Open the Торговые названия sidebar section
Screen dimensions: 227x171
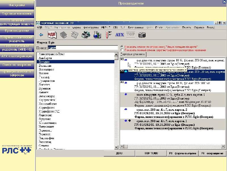click(17, 14)
